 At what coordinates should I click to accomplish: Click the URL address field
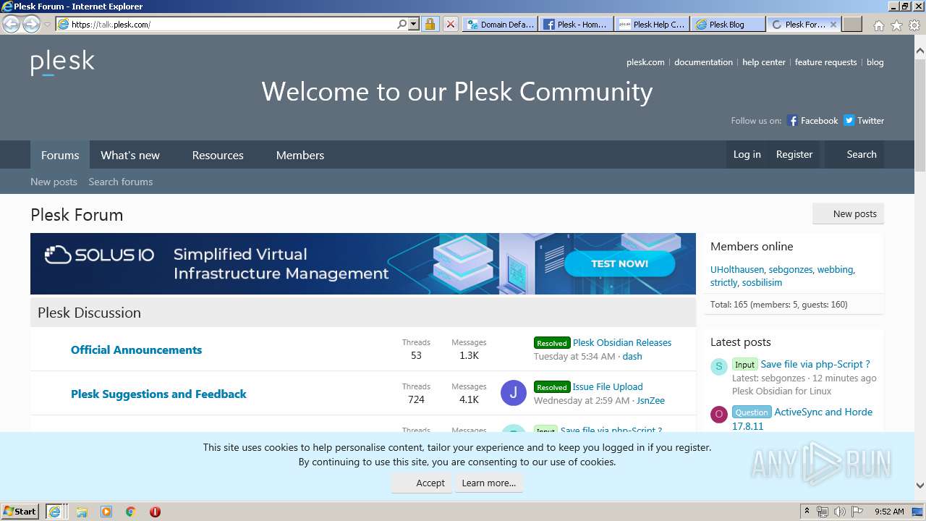(x=233, y=24)
